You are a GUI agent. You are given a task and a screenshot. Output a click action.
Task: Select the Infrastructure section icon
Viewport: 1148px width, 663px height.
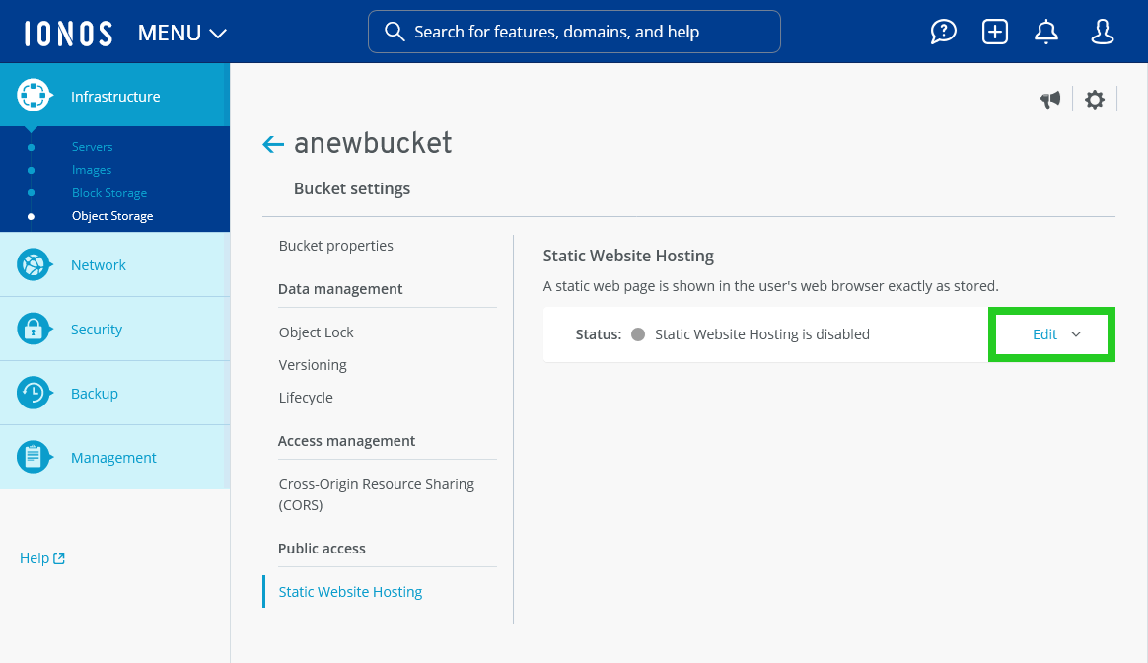tap(34, 95)
